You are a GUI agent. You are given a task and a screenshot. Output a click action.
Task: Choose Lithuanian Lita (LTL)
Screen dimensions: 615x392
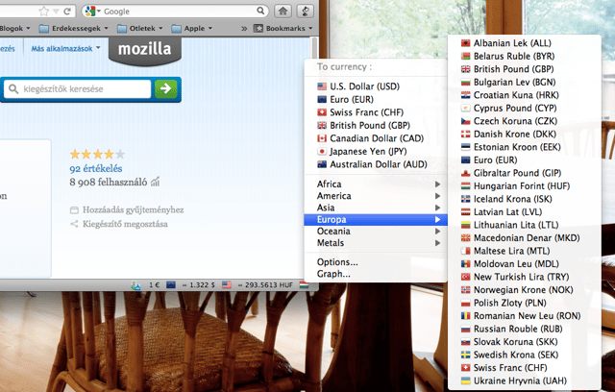[524, 225]
